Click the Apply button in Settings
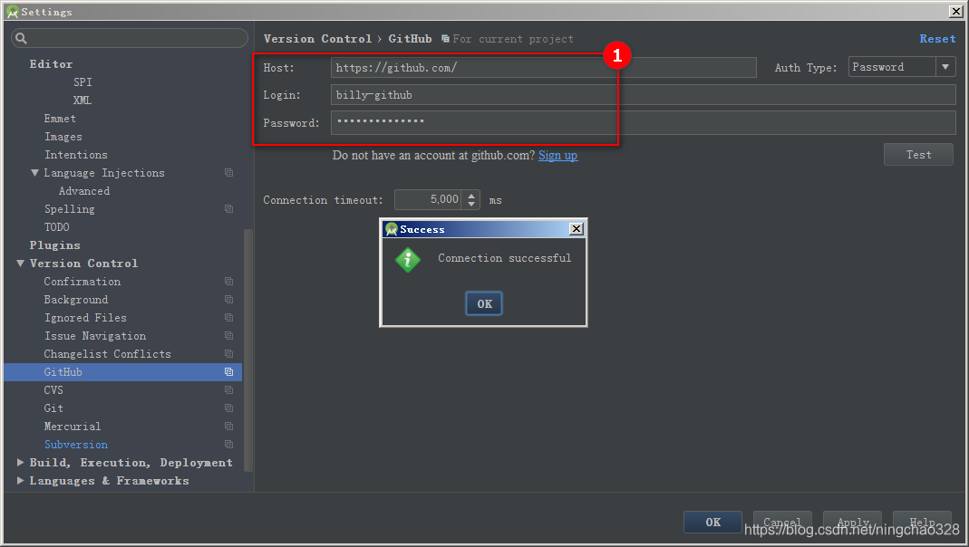 point(853,523)
